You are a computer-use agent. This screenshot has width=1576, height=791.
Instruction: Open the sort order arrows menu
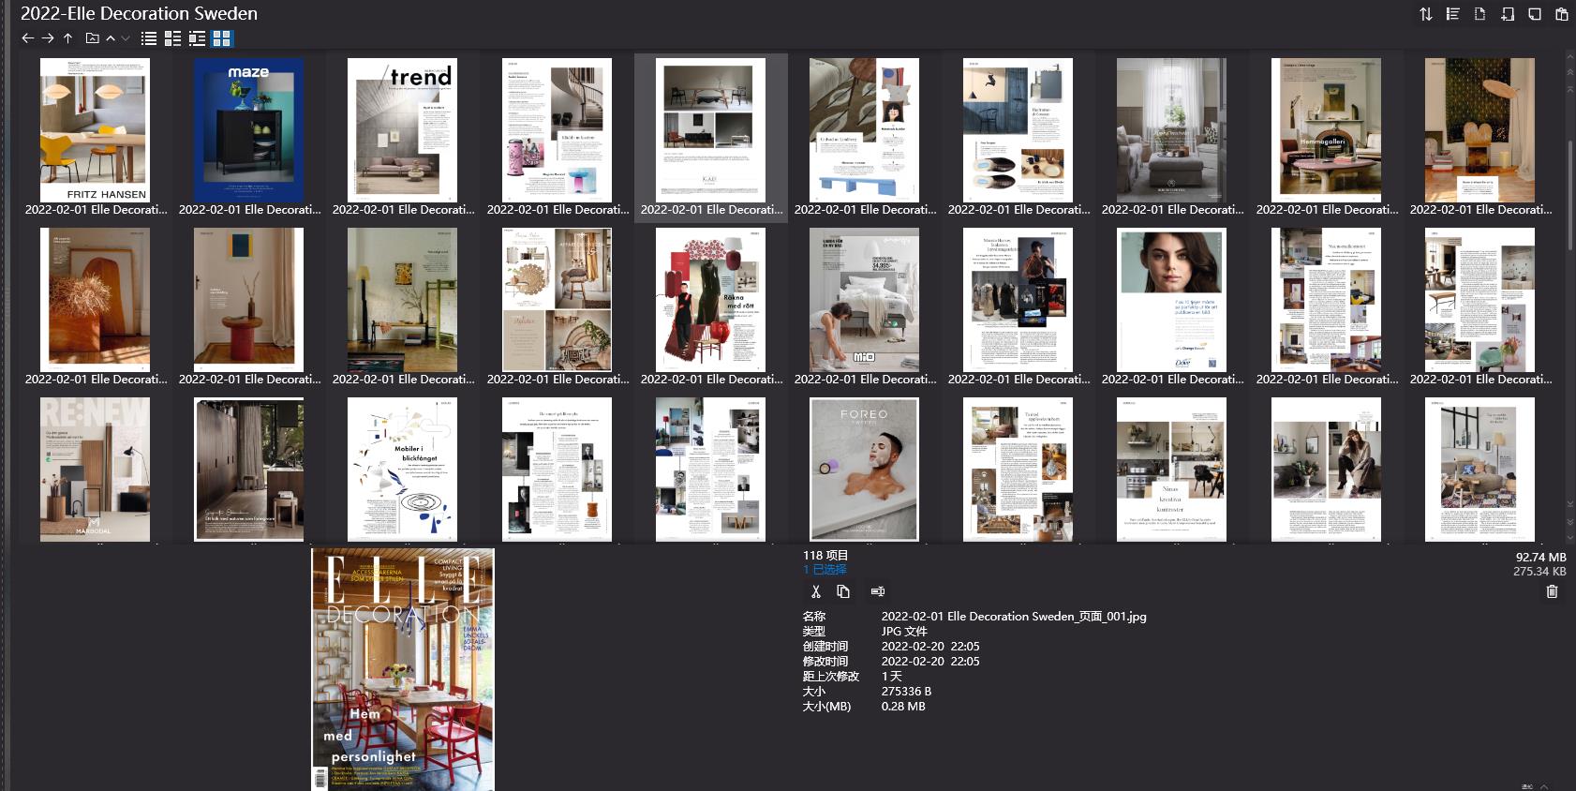pos(1426,14)
